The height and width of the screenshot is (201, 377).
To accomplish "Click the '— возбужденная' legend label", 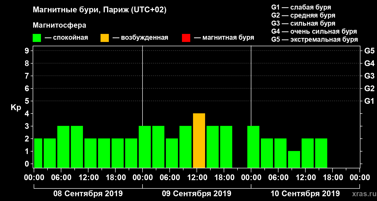I will [140, 38].
